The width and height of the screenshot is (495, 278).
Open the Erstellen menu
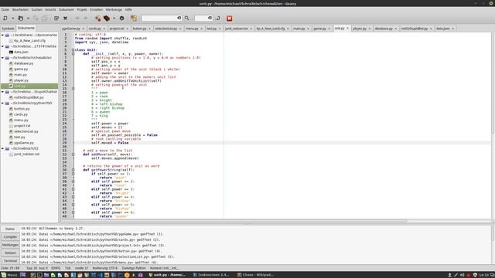[x=96, y=10]
